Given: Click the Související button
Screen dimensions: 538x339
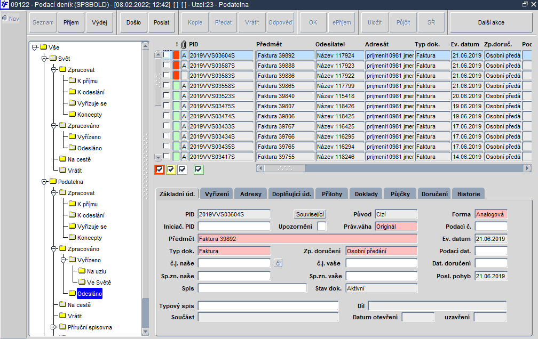Looking at the screenshot, I should tap(310, 214).
